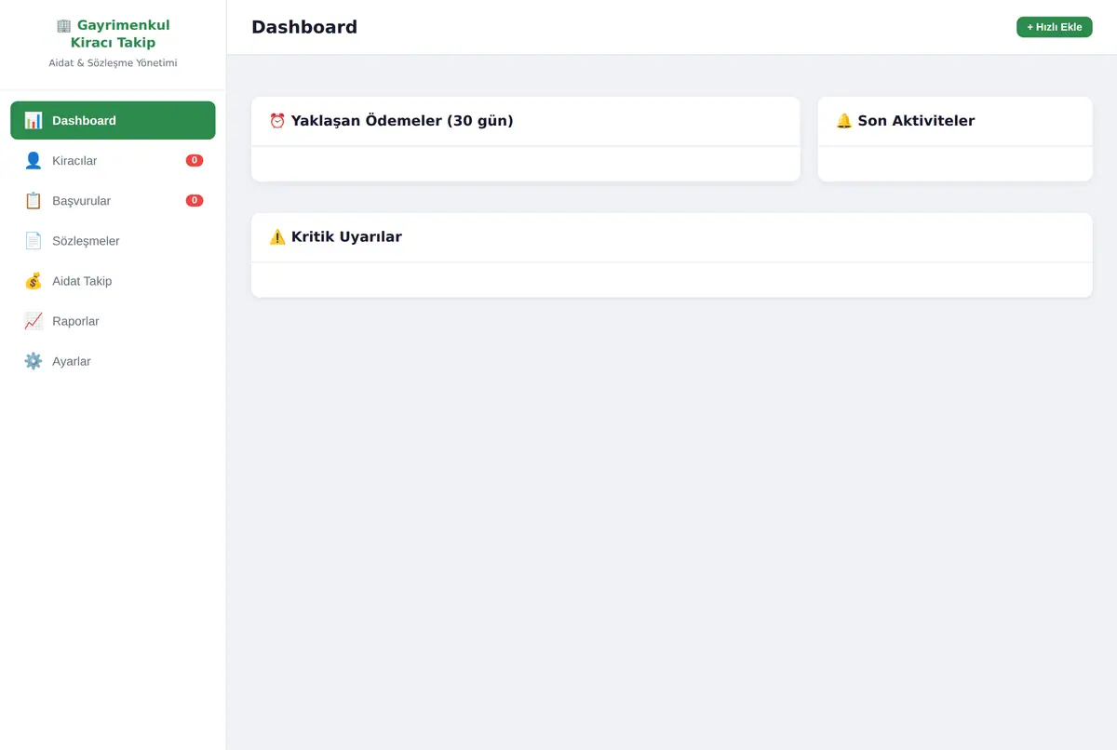Click the Ayarlar gear icon
This screenshot has height=750, width=1117.
[x=34, y=360]
